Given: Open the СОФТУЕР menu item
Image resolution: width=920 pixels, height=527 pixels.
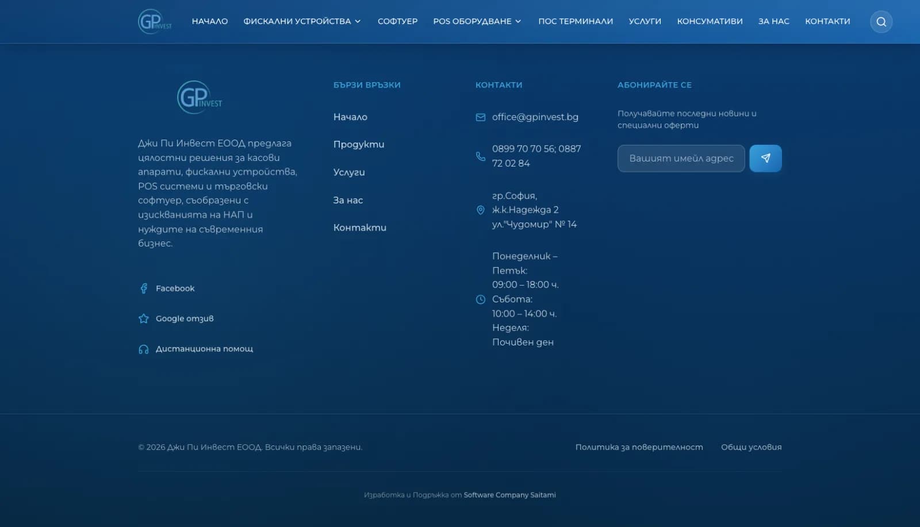Looking at the screenshot, I should coord(397,21).
